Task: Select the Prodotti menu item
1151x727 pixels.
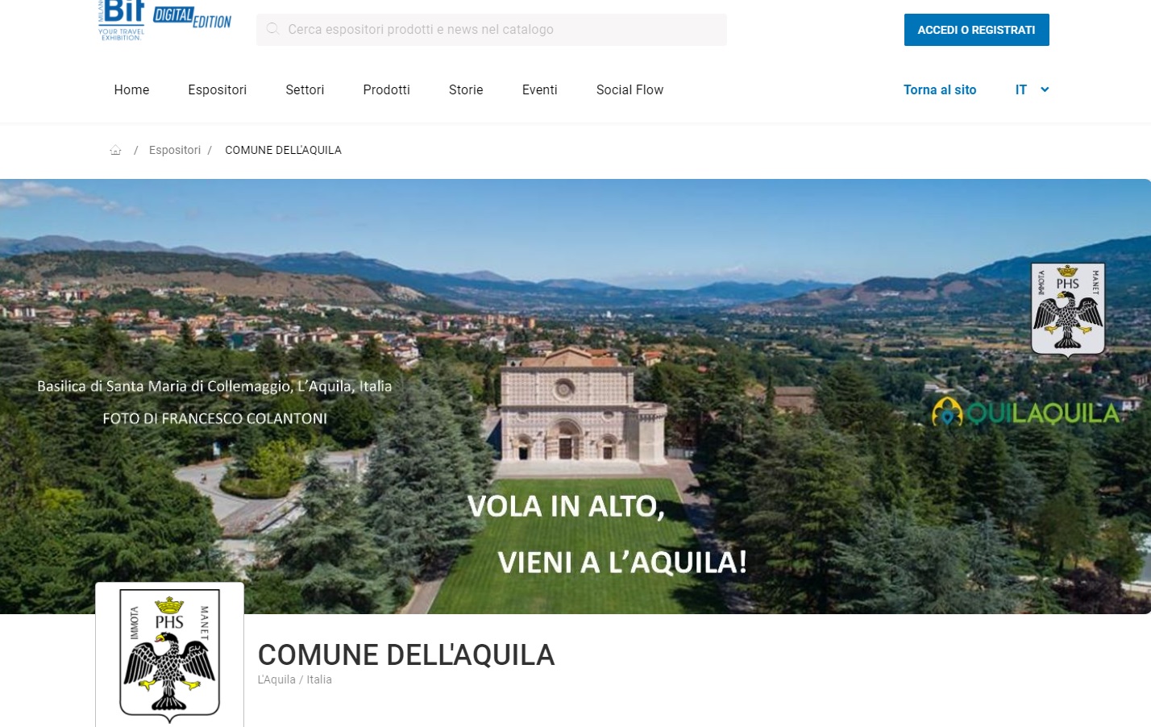Action: pos(386,89)
